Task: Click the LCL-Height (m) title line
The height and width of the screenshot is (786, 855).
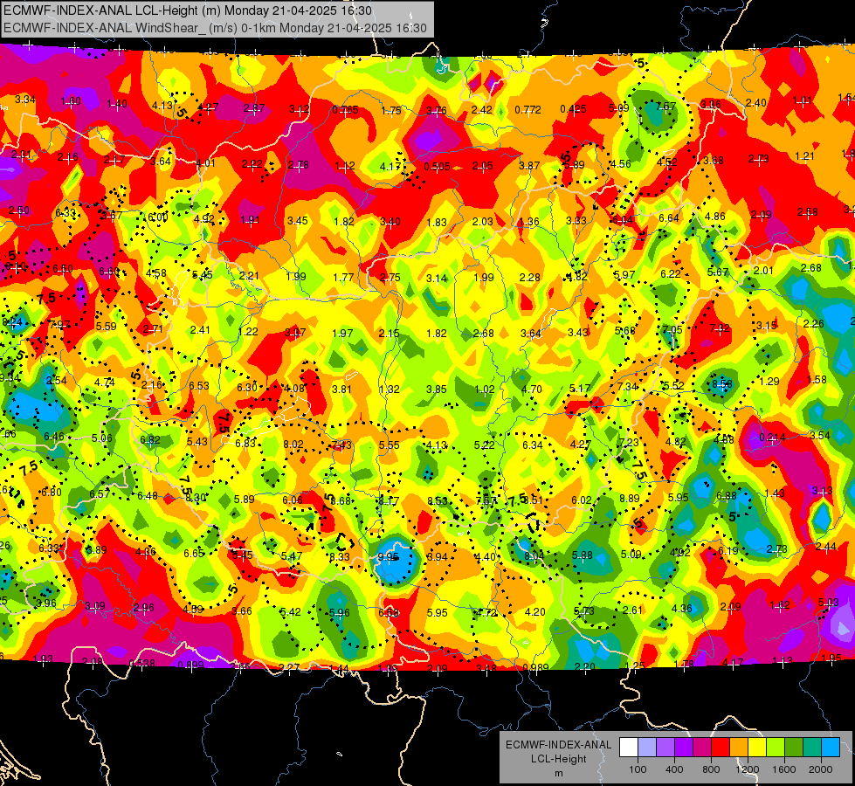Action: [x=188, y=10]
